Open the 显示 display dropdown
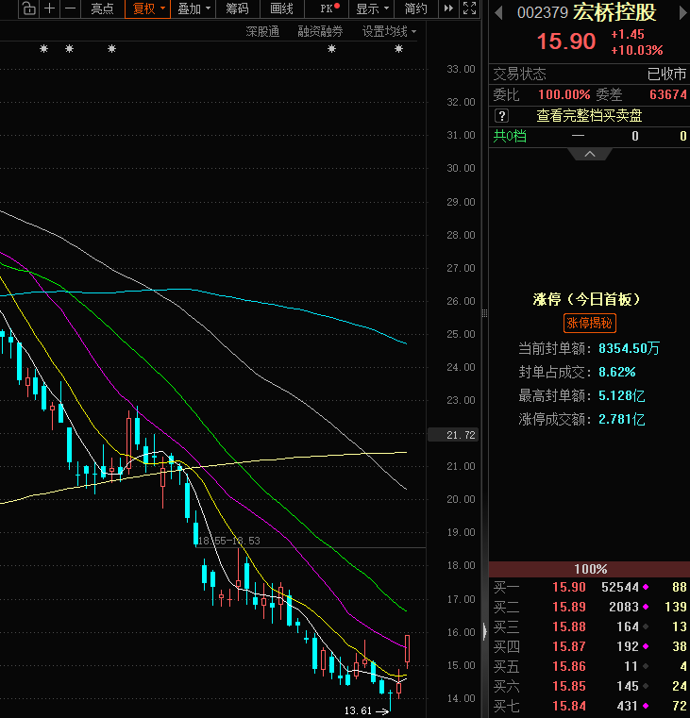The image size is (690, 718). coord(372,8)
